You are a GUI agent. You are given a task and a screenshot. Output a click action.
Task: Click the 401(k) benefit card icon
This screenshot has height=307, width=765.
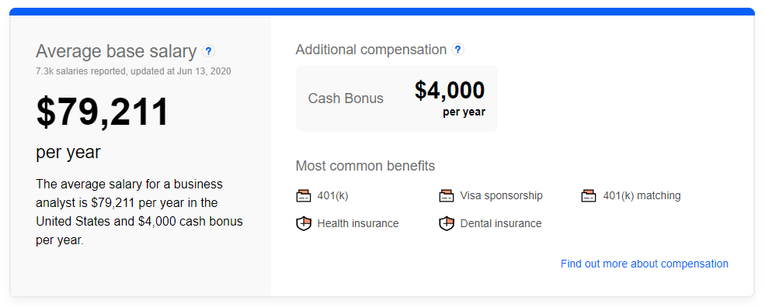(x=304, y=196)
